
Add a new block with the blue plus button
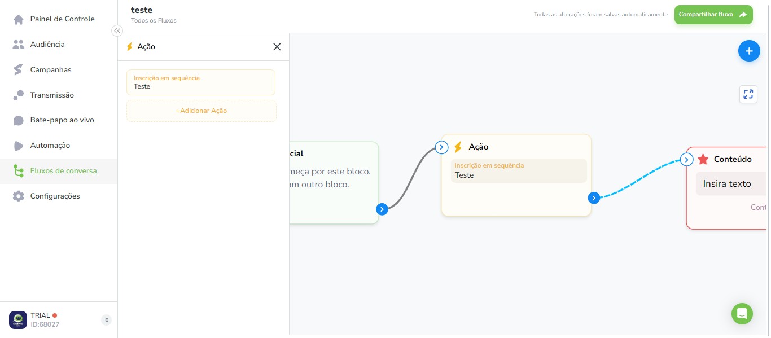(x=749, y=51)
